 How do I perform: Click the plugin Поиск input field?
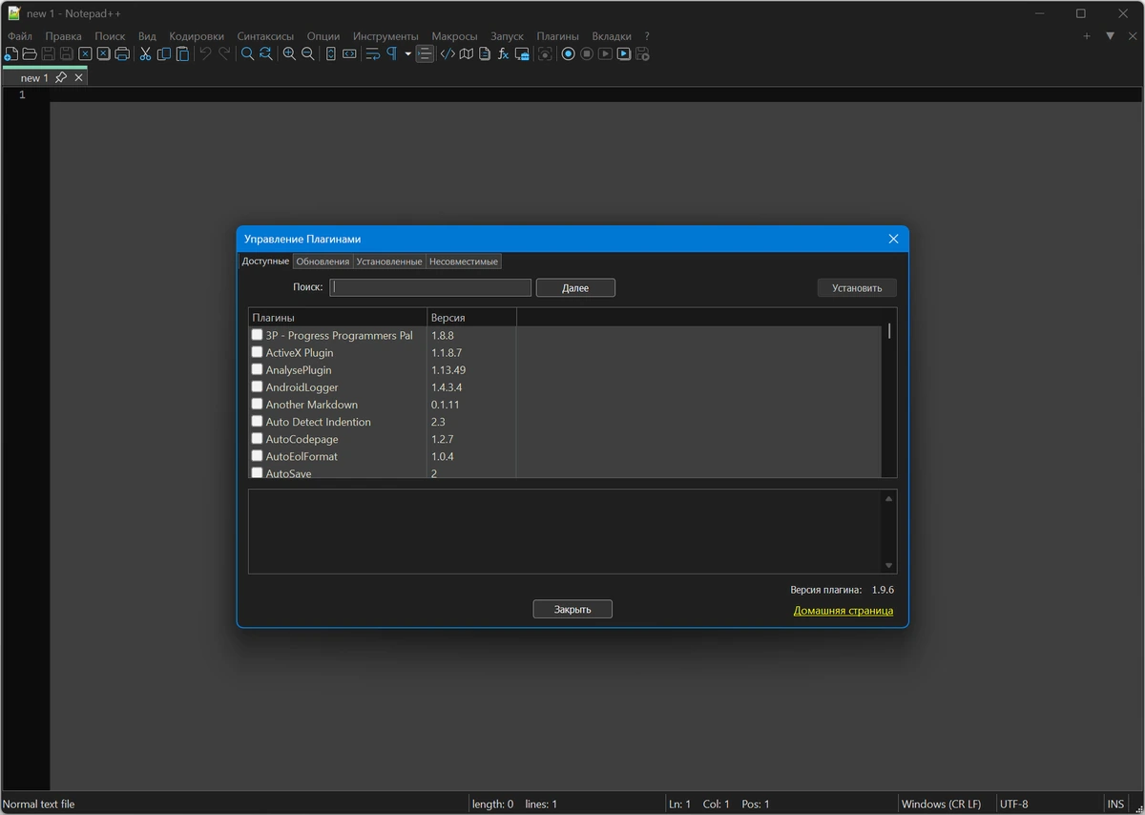click(x=430, y=287)
